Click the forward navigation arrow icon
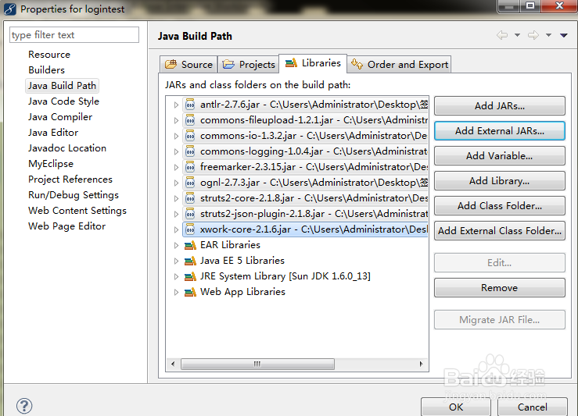Viewport: 578px width, 416px height. (x=533, y=35)
